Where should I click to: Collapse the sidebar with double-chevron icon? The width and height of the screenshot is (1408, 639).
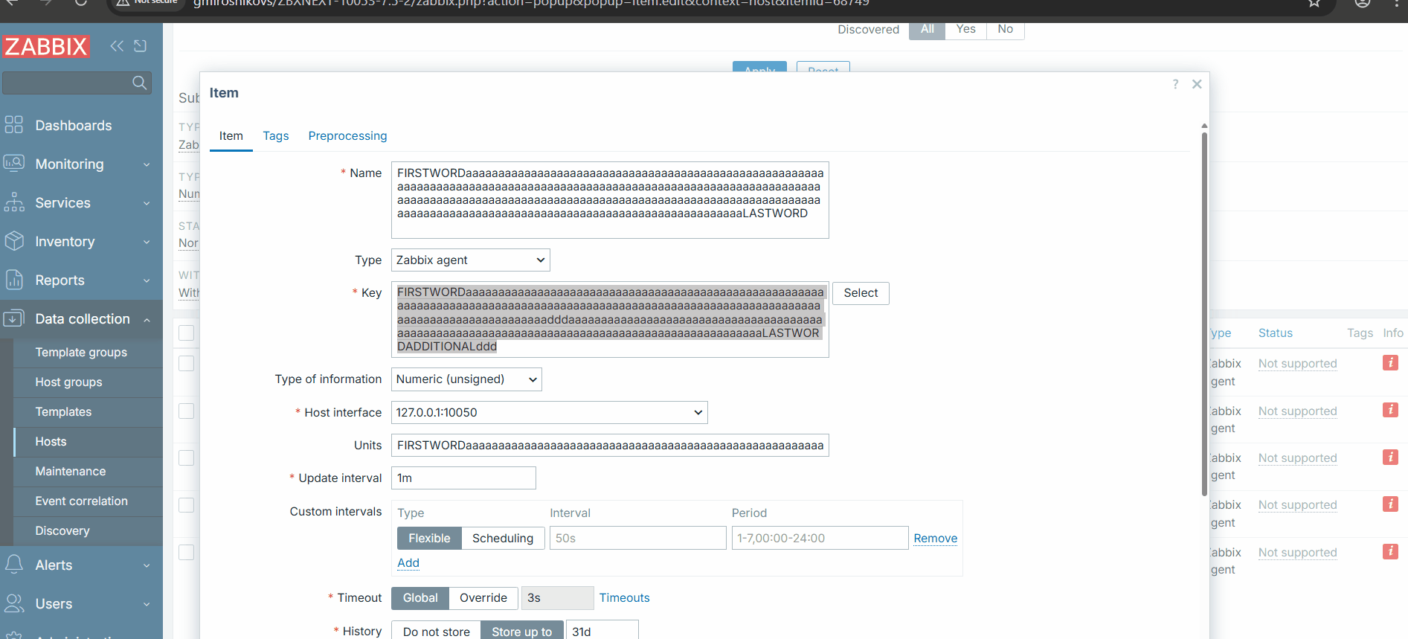pos(117,46)
